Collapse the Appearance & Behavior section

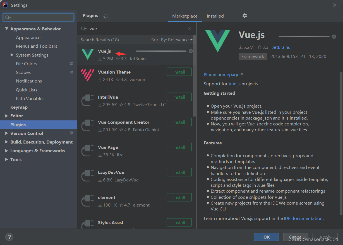[7, 29]
